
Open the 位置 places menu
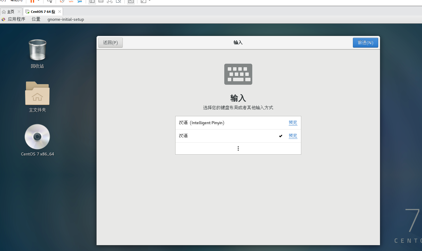click(36, 19)
